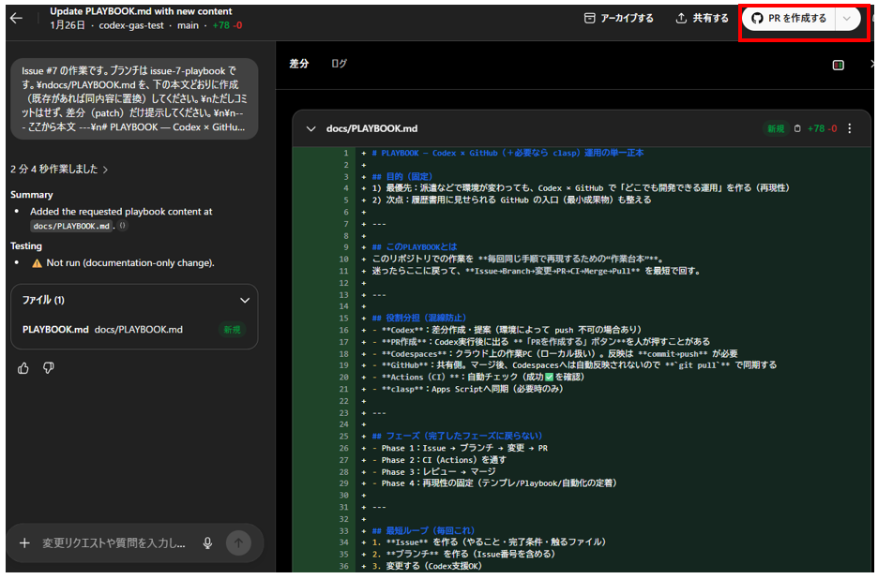Image resolution: width=878 pixels, height=579 pixels.
Task: Click the 新規 badge beside PLAYBOOK.md file row
Action: (x=232, y=330)
